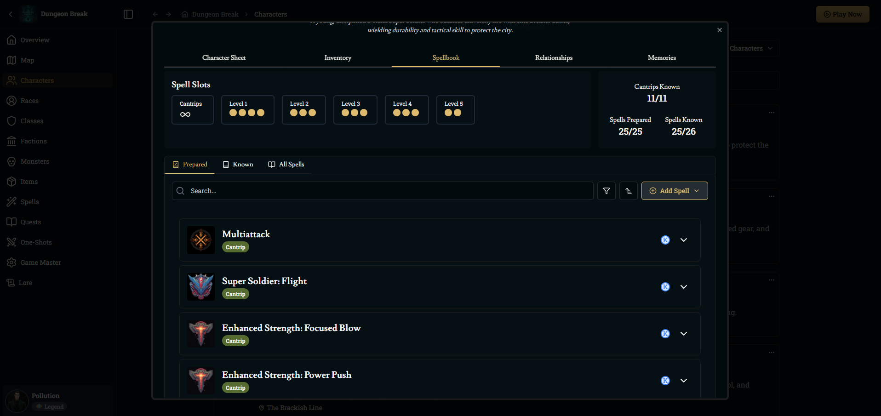Click the filter funnel icon
The width and height of the screenshot is (881, 416).
coord(606,191)
